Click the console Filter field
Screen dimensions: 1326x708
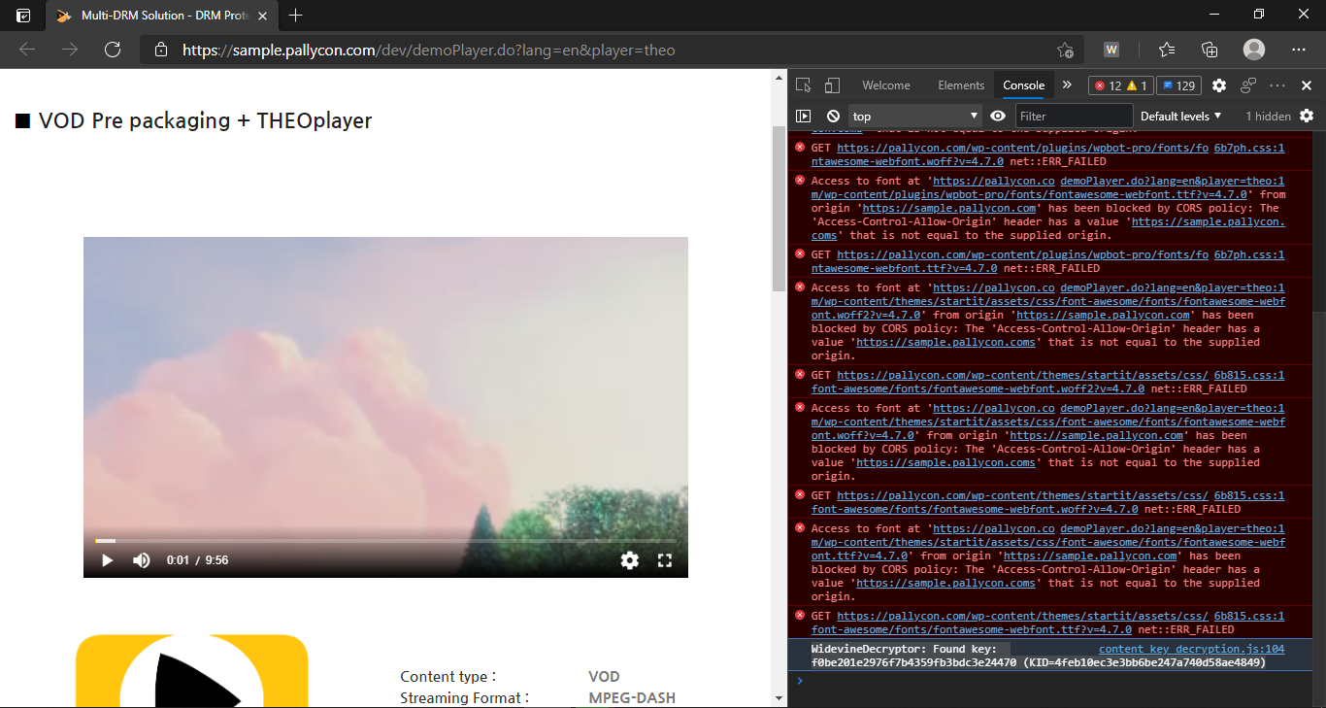click(1074, 116)
